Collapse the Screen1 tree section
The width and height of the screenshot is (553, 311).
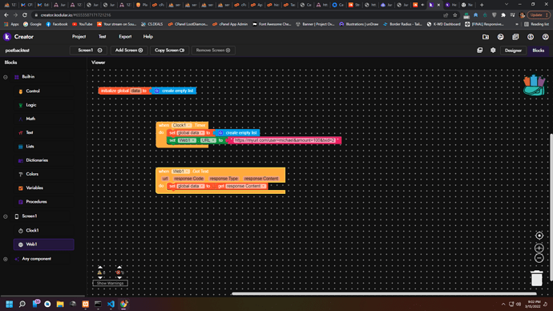pos(6,216)
